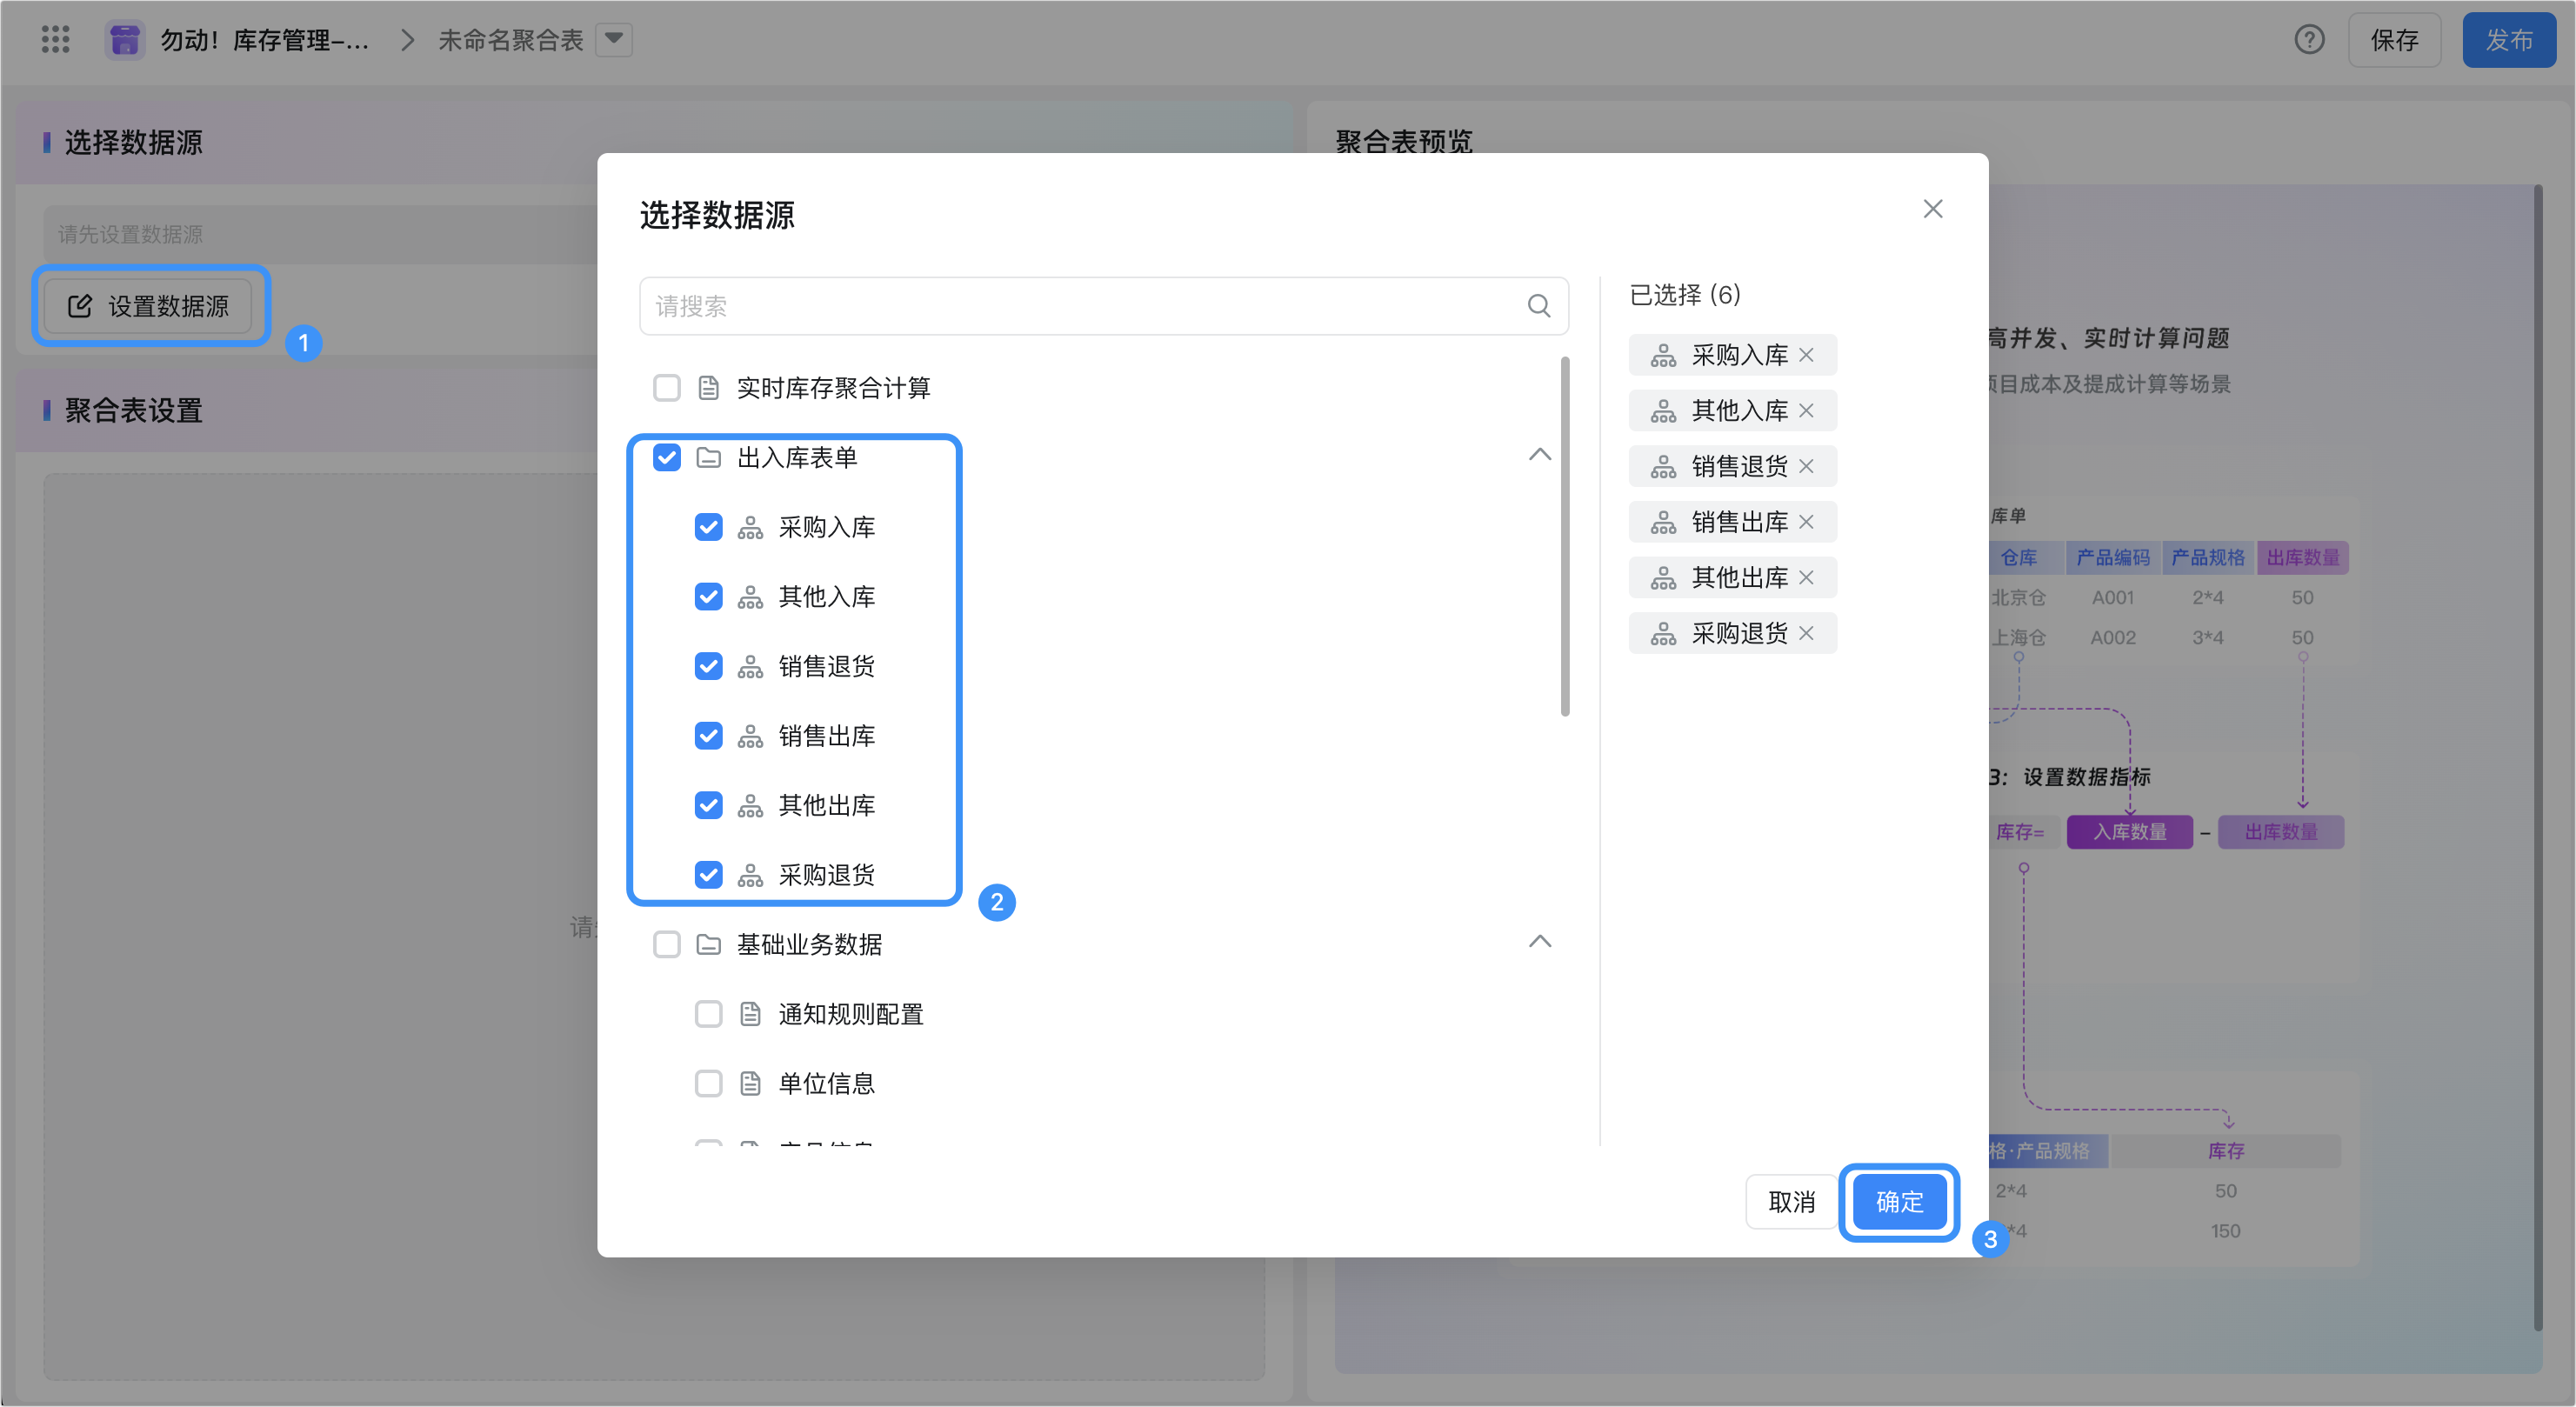The image size is (2576, 1407).
Task: Click the edit icon on 设置数据源 button
Action: [80, 306]
